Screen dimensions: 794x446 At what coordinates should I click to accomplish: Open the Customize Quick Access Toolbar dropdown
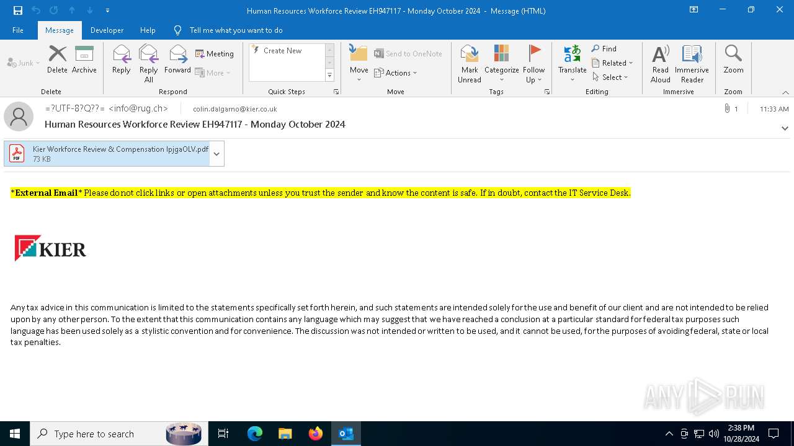tap(107, 11)
